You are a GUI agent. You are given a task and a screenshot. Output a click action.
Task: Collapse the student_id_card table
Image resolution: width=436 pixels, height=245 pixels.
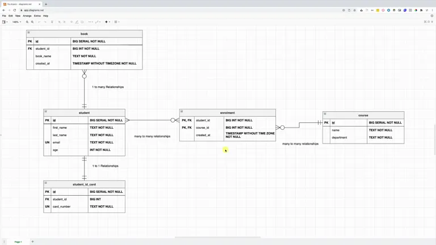coord(46,183)
